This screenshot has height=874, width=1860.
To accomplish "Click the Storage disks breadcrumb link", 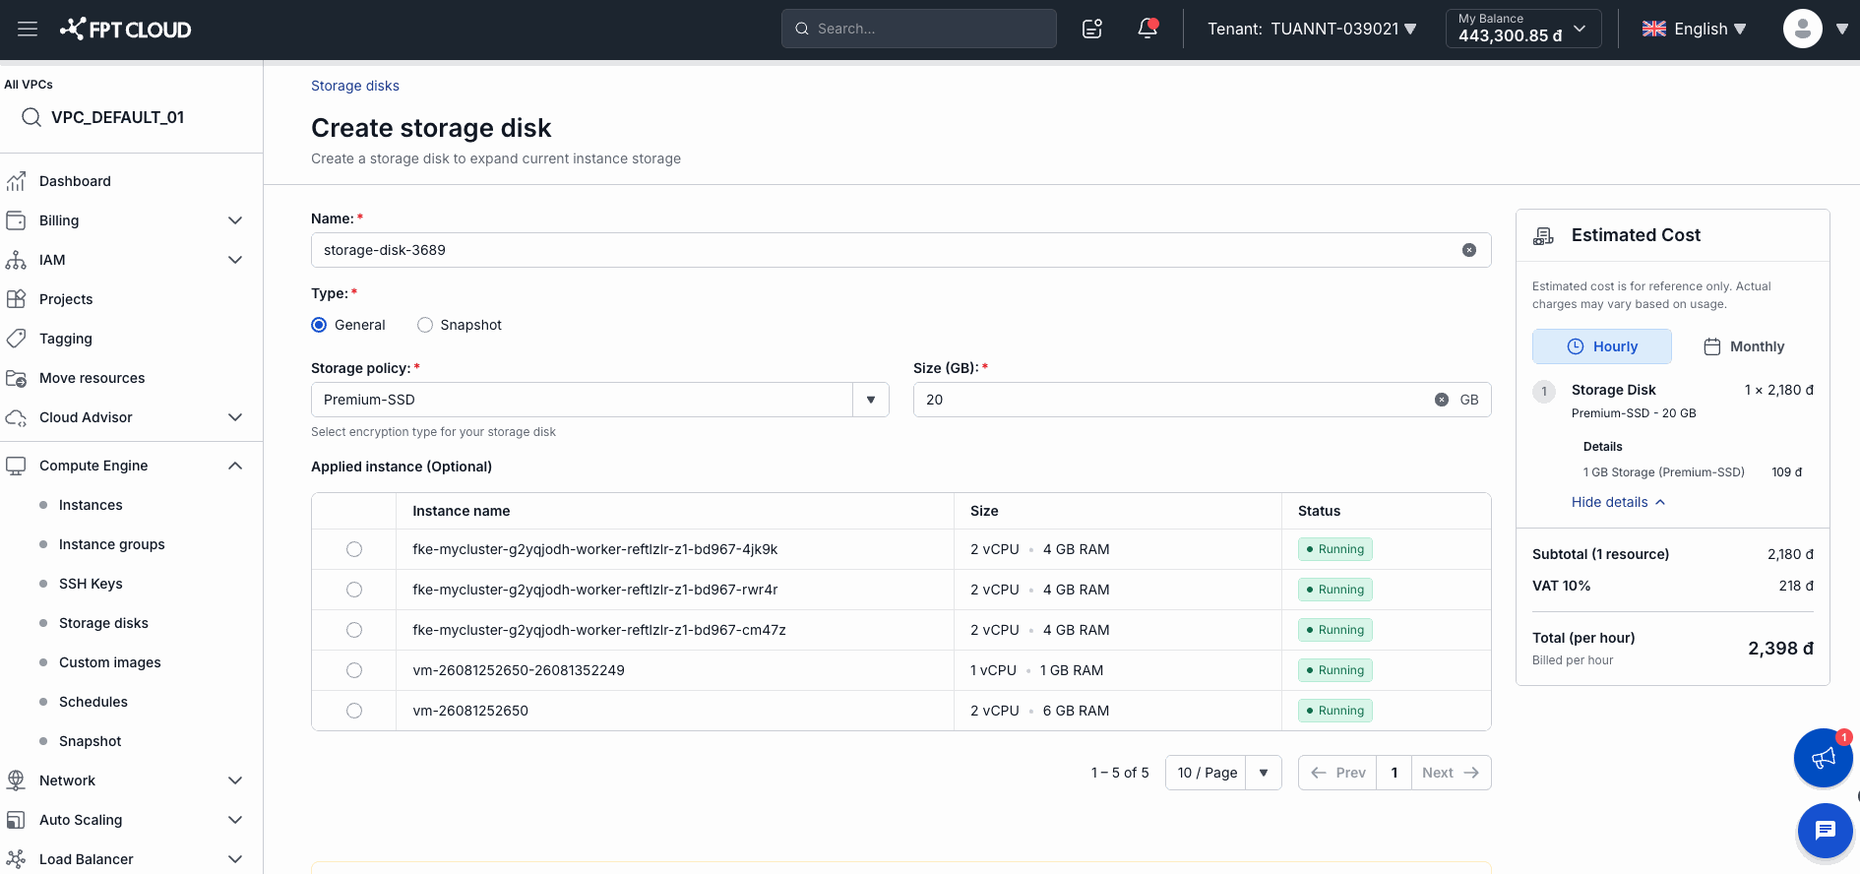I will [355, 86].
